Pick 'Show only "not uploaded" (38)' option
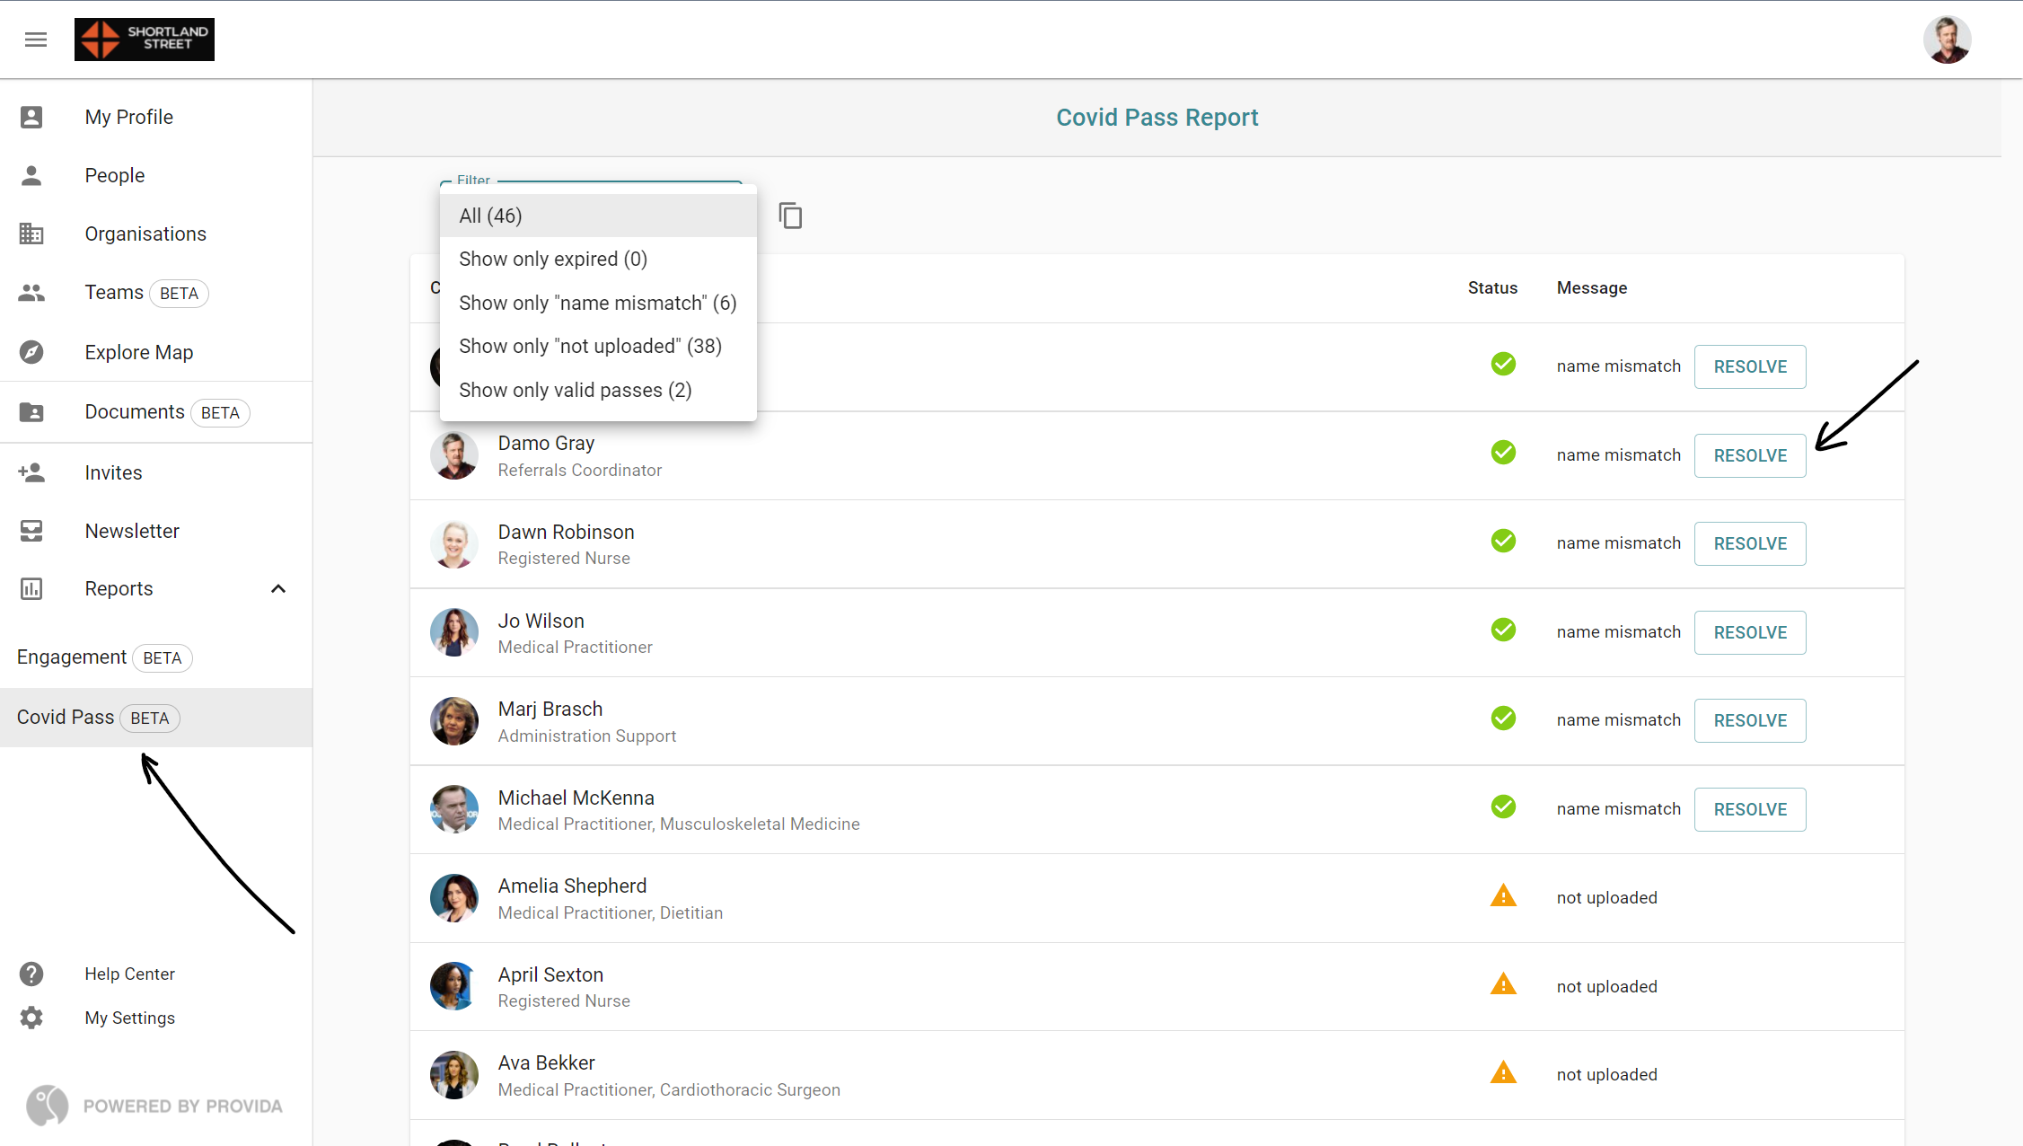This screenshot has height=1146, width=2023. point(590,346)
